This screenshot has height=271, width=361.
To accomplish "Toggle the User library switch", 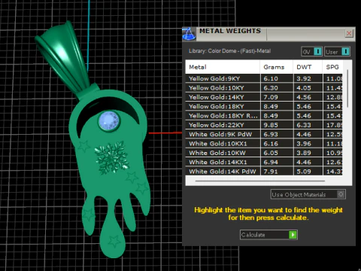I will 337,52.
